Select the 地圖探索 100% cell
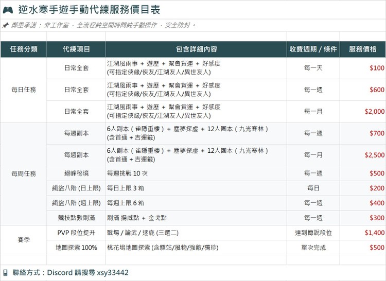Image resolution: width=386 pixels, height=281 pixels. (76, 248)
